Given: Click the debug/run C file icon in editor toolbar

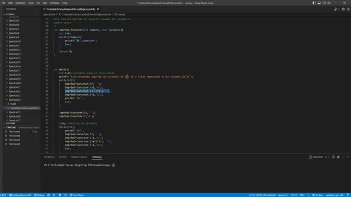Looking at the screenshot, I should (x=336, y=9).
